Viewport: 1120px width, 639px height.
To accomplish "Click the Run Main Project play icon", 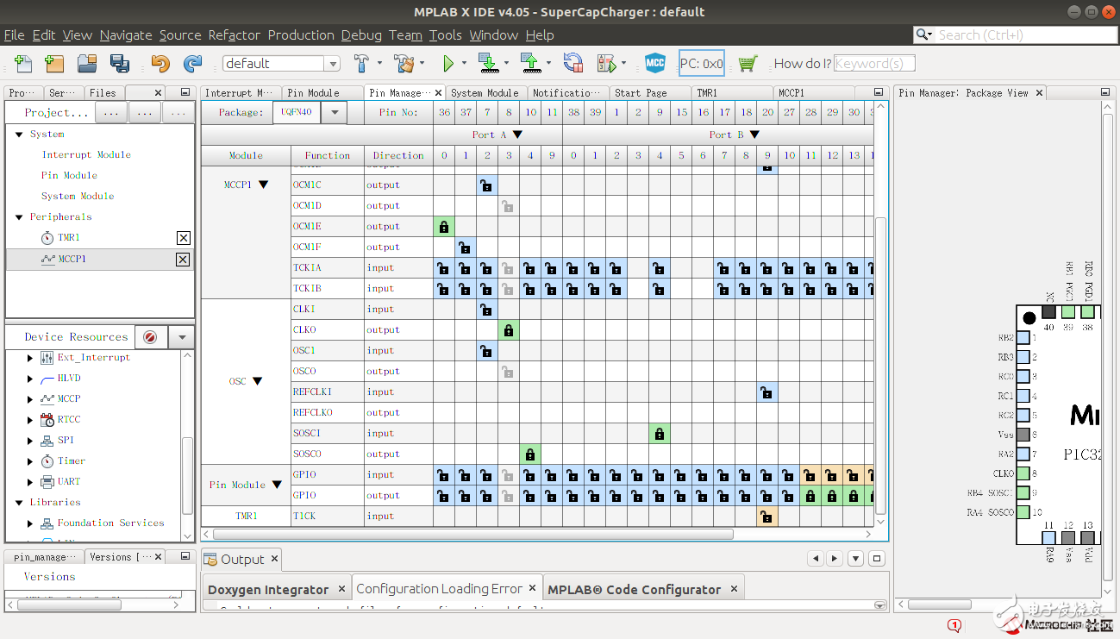I will pos(447,63).
